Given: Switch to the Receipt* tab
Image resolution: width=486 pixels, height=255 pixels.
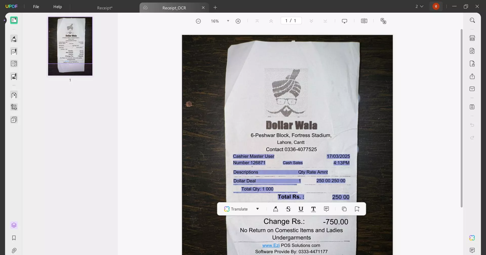Looking at the screenshot, I should 105,8.
